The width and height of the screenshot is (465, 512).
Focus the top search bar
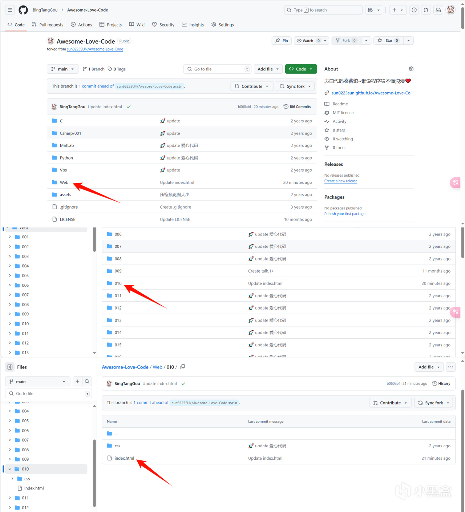click(x=323, y=10)
